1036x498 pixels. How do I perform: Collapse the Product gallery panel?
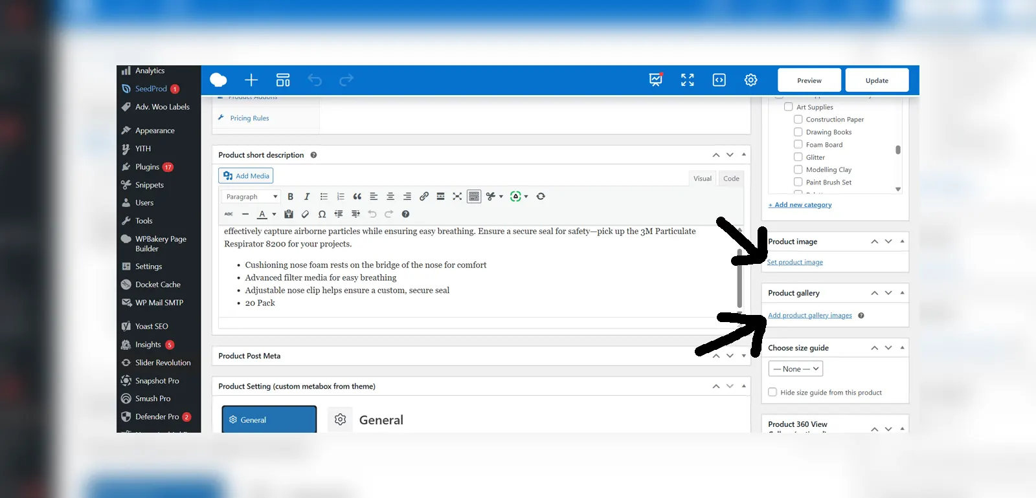tap(902, 293)
